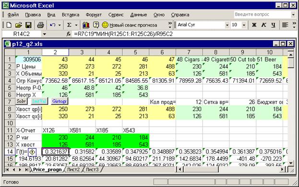
Task: Select row header 14
Action: (10, 152)
